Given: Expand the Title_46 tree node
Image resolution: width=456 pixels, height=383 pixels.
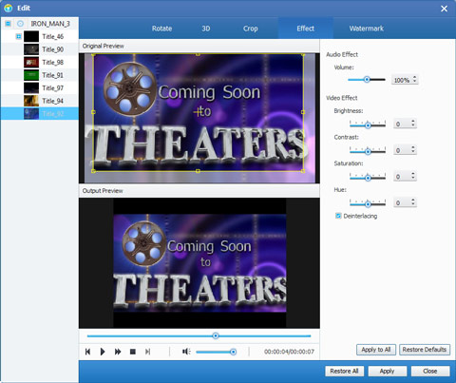Looking at the screenshot, I should (19, 37).
